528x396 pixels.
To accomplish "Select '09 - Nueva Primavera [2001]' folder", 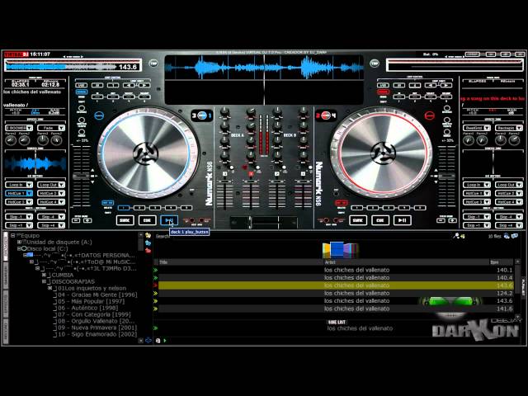I will (x=97, y=328).
